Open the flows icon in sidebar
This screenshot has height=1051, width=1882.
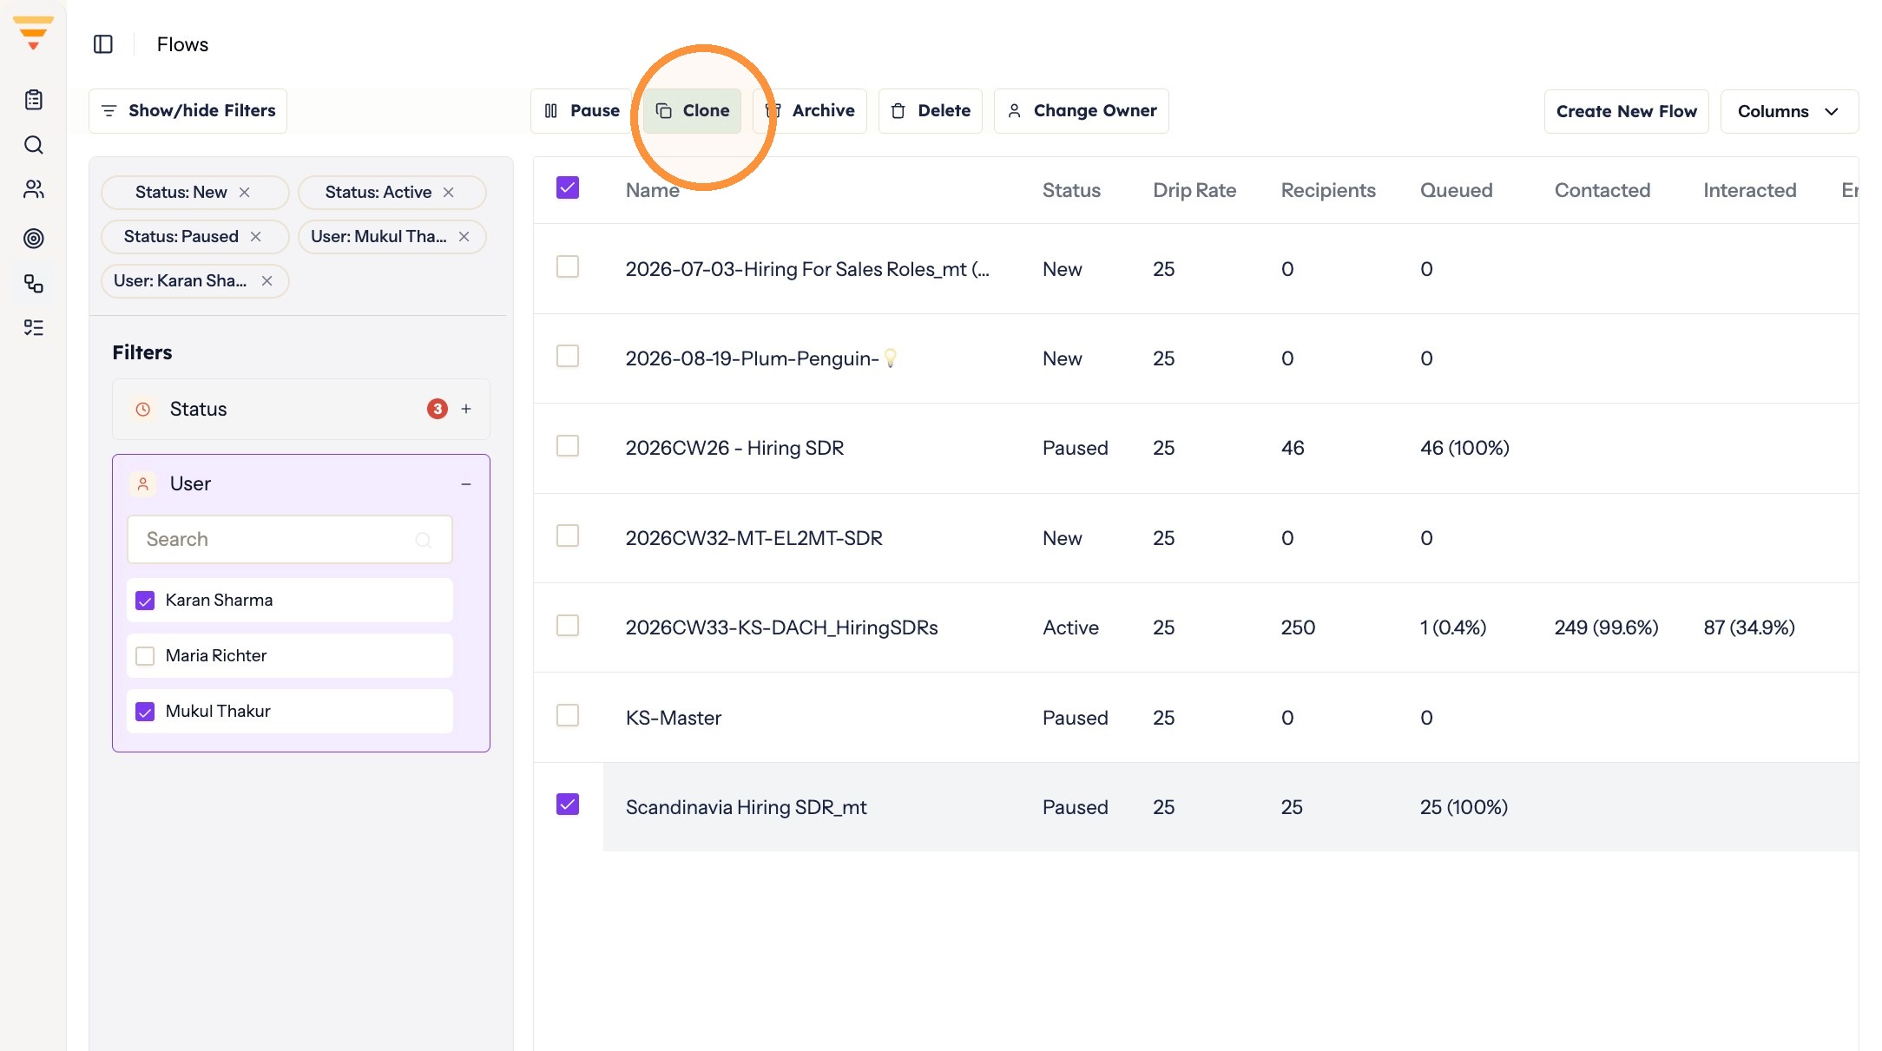pos(34,284)
